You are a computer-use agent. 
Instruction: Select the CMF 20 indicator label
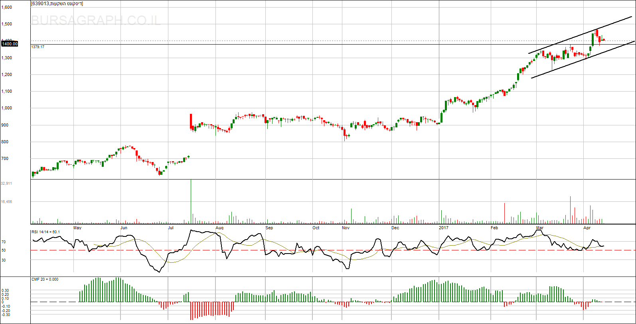coord(45,279)
